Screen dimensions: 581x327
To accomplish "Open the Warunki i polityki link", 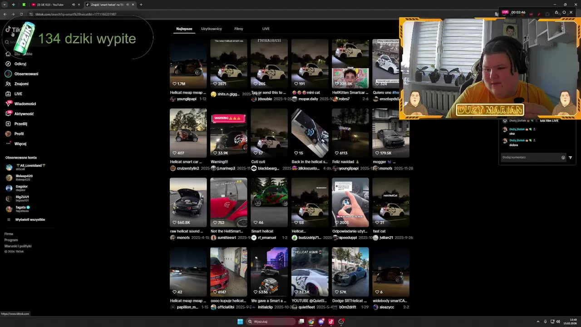I will pyautogui.click(x=18, y=246).
